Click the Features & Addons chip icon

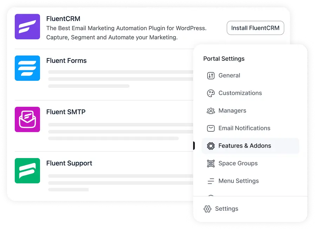pos(211,146)
